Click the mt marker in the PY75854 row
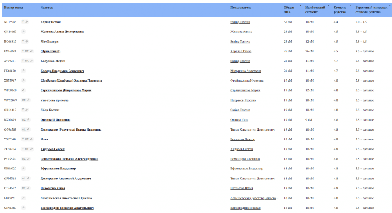The width and height of the screenshot is (392, 213). coord(23,159)
